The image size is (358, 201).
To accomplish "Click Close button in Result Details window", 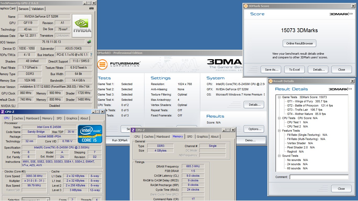I will [341, 189].
